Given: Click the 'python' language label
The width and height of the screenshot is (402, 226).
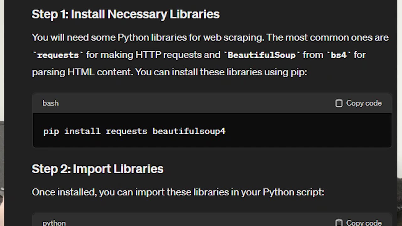Looking at the screenshot, I should point(54,223).
